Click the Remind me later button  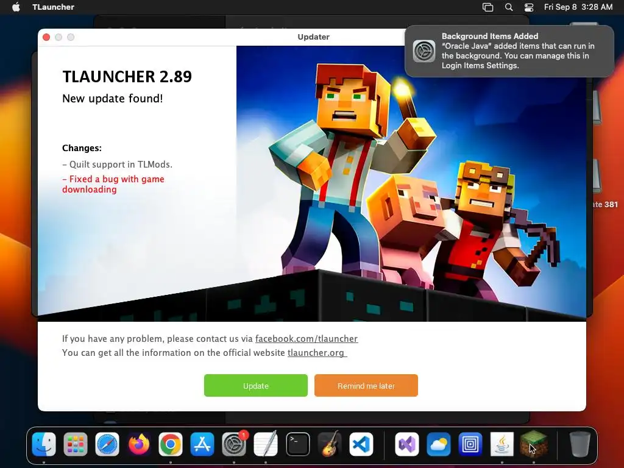point(366,385)
